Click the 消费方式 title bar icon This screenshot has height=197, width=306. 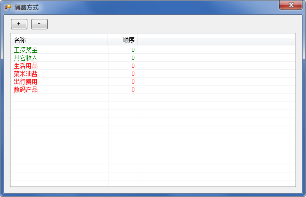8,7
